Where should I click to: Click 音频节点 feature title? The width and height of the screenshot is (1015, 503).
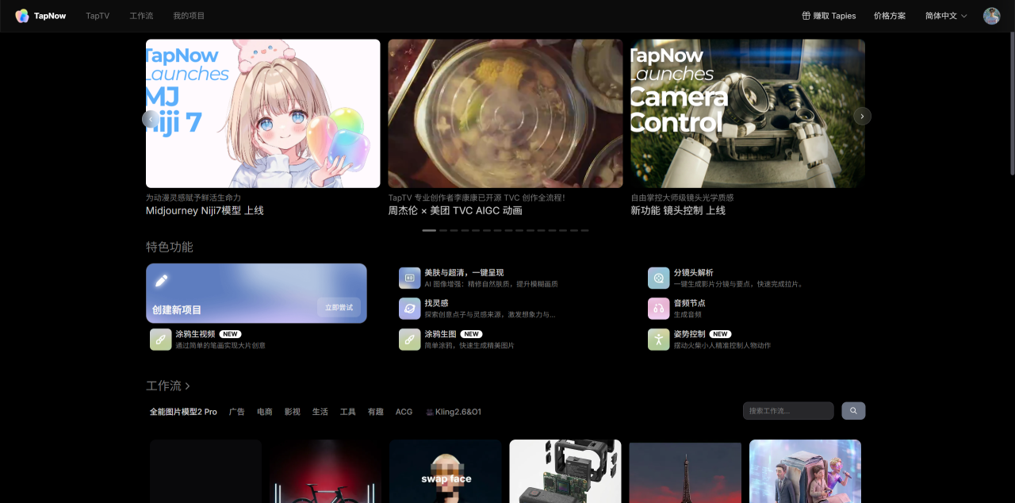689,303
